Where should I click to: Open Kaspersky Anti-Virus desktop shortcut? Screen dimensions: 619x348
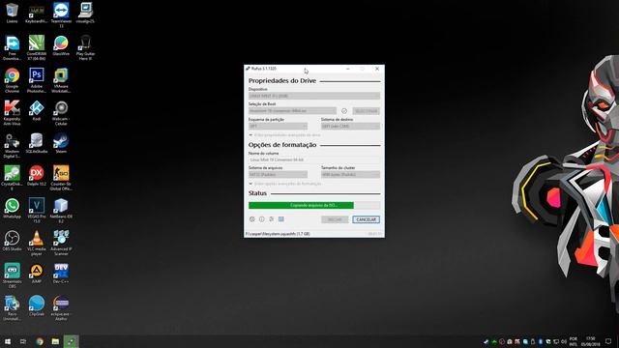pyautogui.click(x=12, y=113)
